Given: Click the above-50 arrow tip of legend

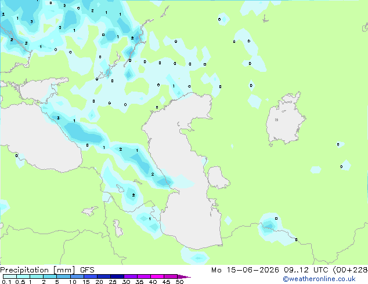Looking at the screenshot, I should 184,277.
